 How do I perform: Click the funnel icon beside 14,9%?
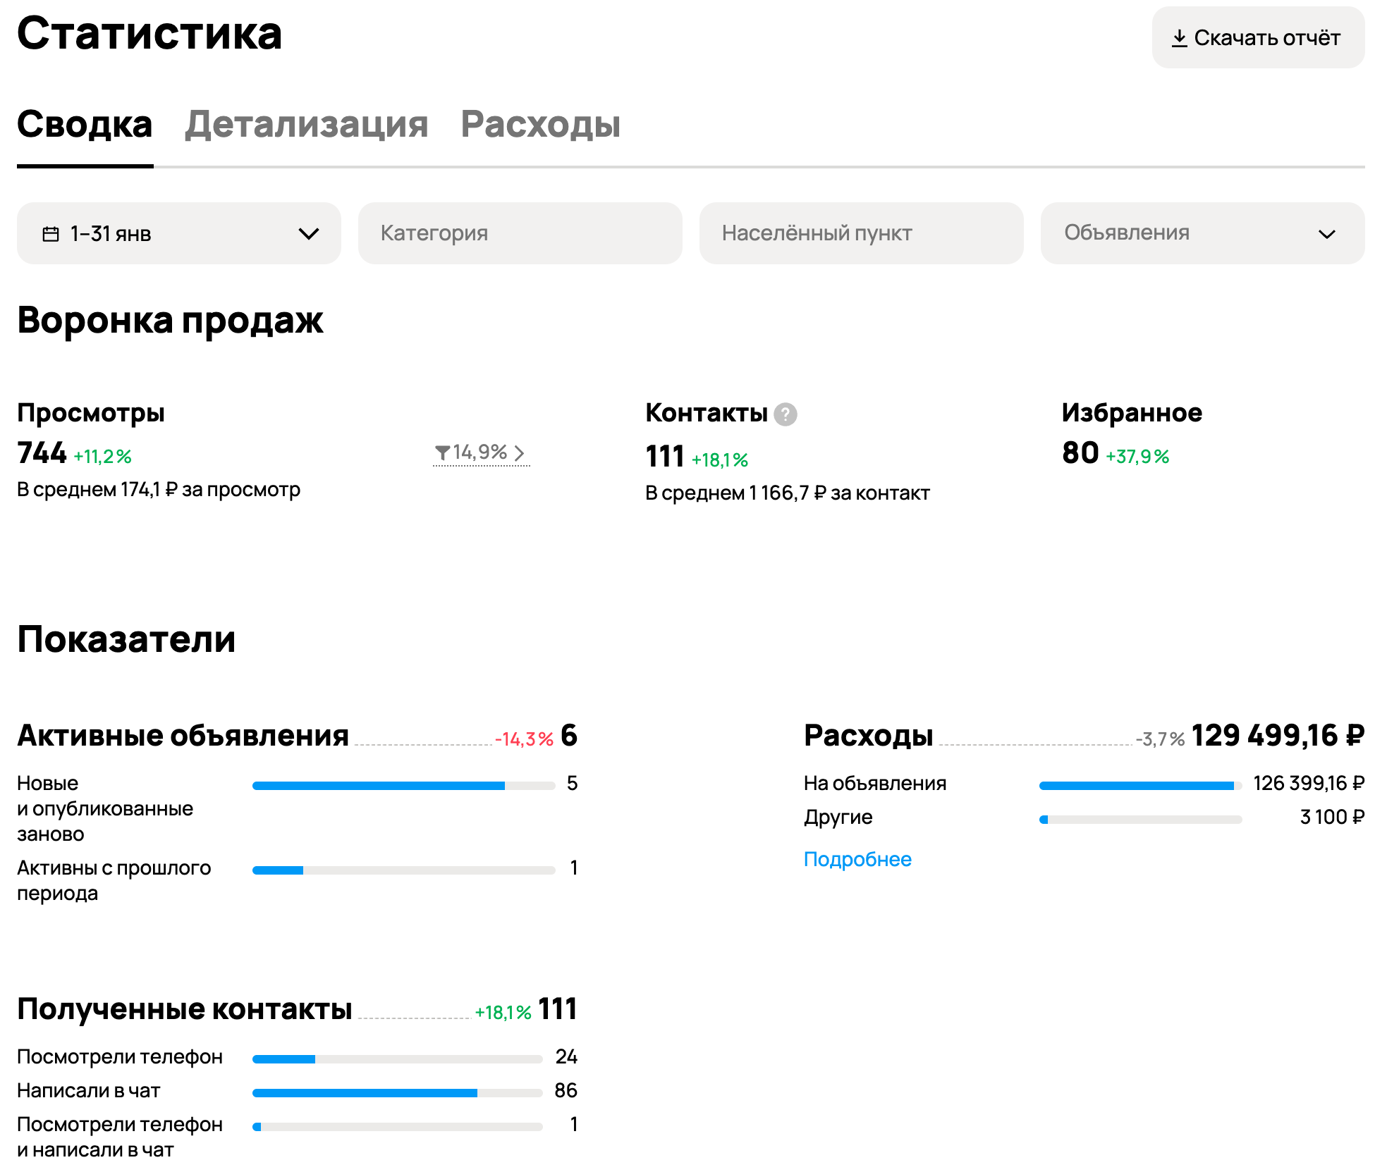click(x=442, y=452)
